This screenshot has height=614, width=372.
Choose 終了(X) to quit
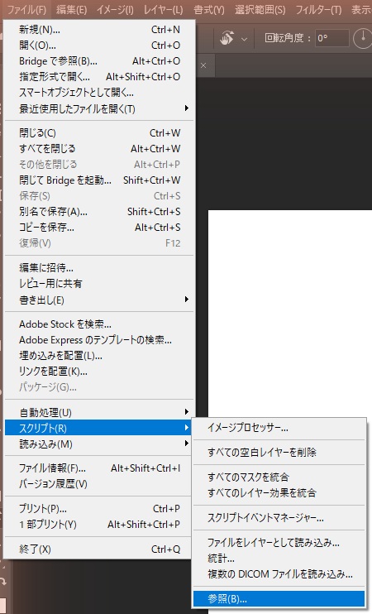[99, 549]
